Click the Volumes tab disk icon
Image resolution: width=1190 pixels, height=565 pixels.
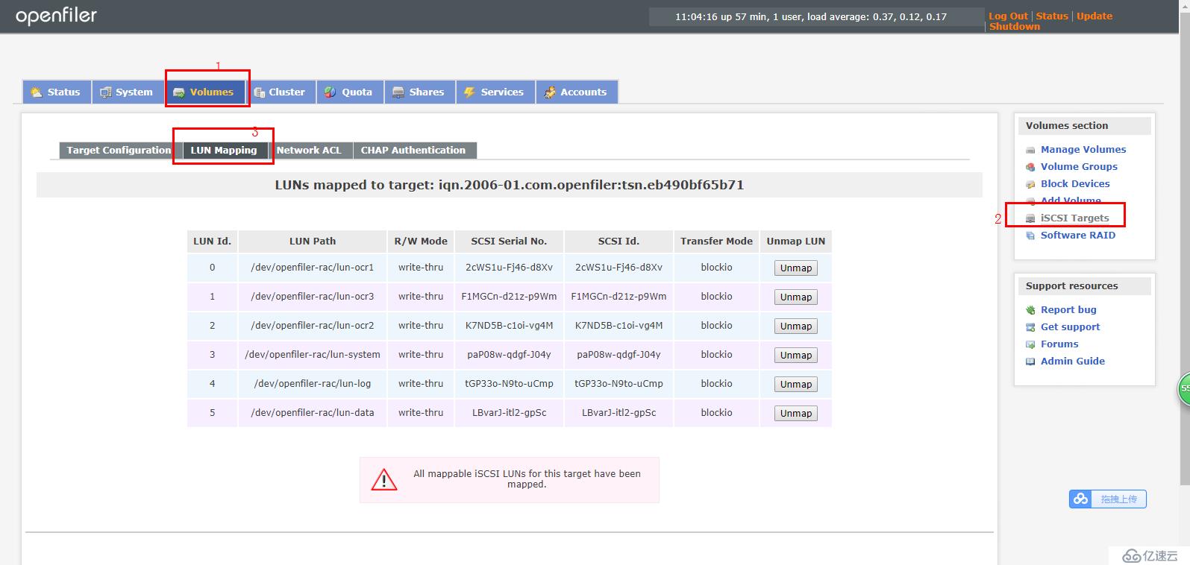point(179,92)
